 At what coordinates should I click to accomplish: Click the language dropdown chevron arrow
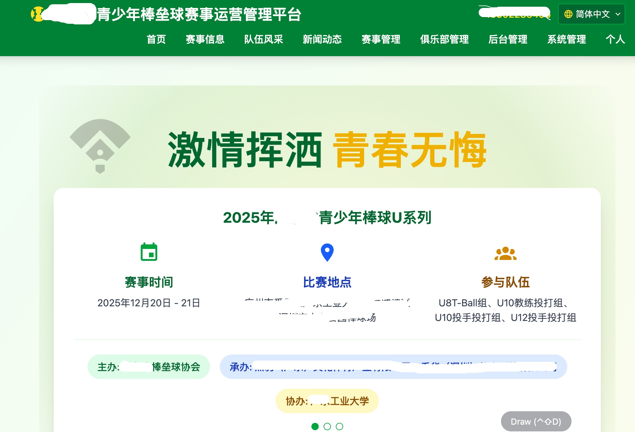(618, 14)
